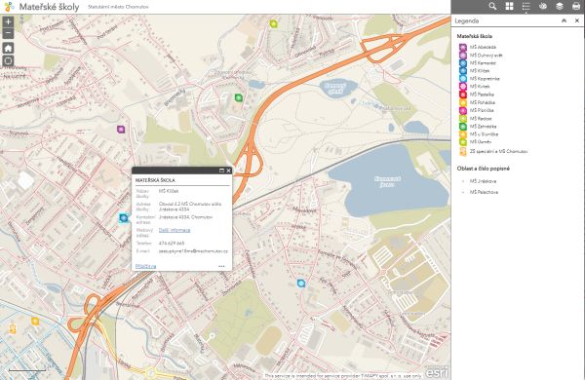Return map to default home extent

(x=8, y=48)
